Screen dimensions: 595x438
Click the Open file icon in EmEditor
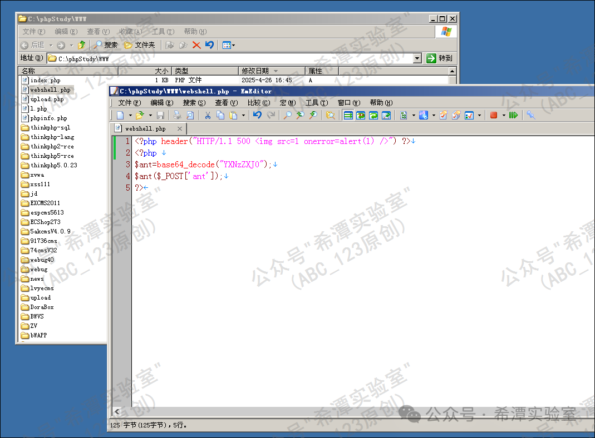tap(140, 115)
